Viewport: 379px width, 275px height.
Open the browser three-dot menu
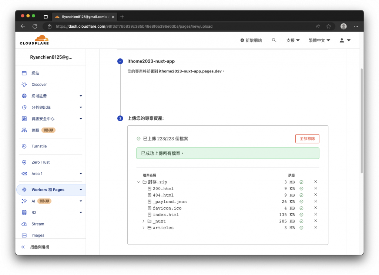[x=356, y=26]
